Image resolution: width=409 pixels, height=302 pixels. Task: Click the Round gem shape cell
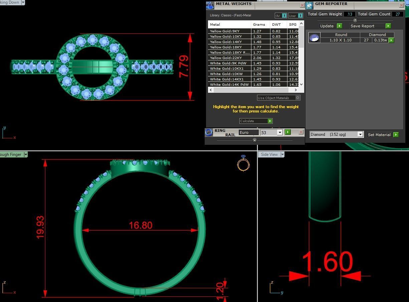click(341, 35)
